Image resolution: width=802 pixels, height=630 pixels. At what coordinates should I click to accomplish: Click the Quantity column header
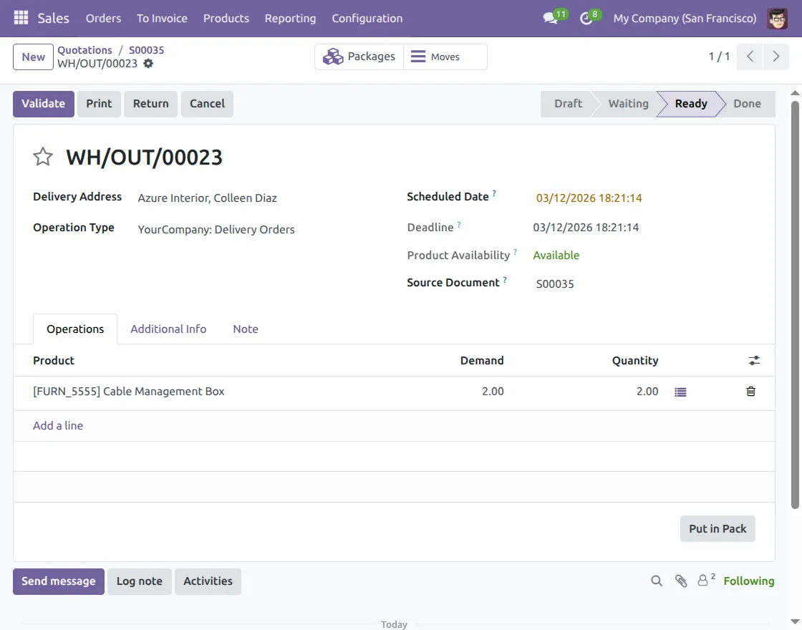click(634, 361)
